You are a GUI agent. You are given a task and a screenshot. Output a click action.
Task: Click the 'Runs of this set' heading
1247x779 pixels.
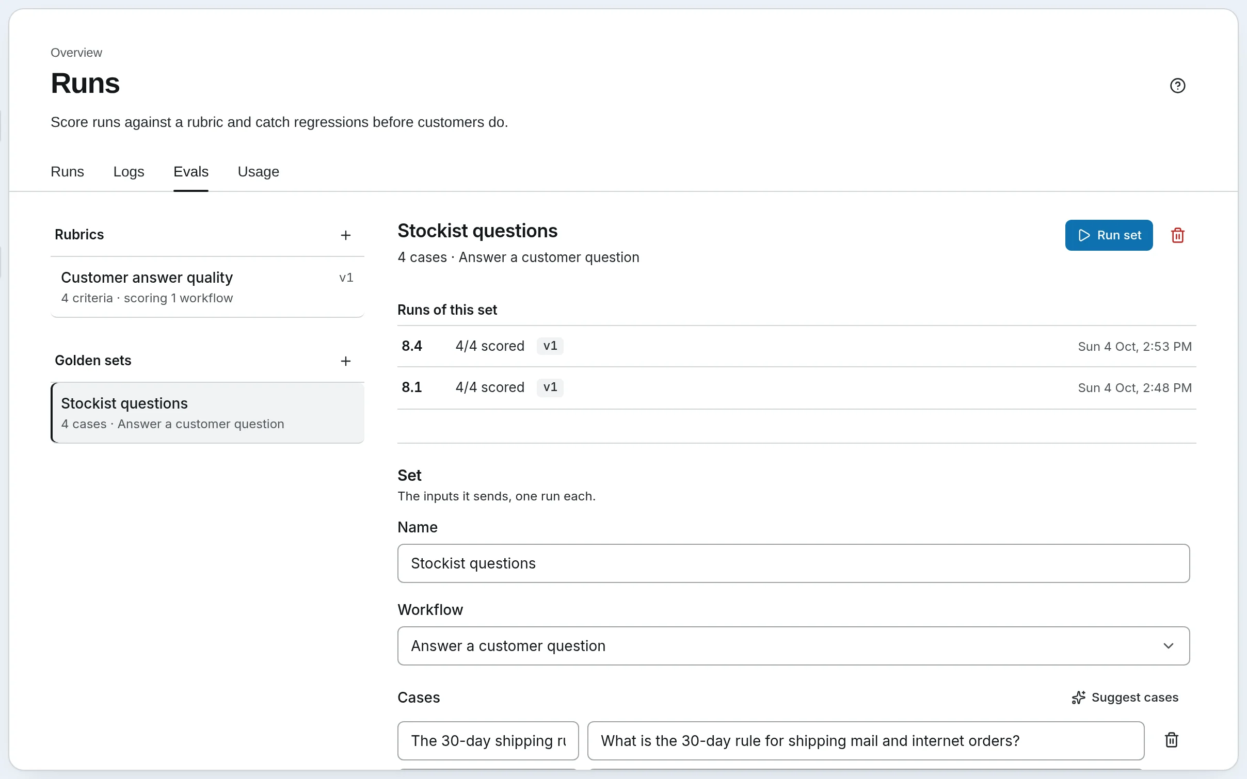coord(447,310)
